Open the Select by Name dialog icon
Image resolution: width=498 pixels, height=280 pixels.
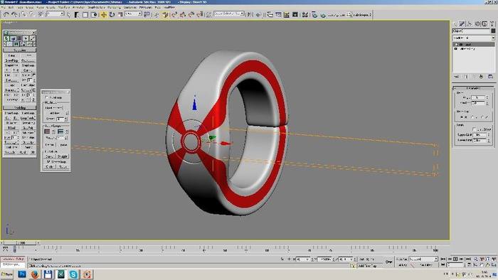coord(77,15)
